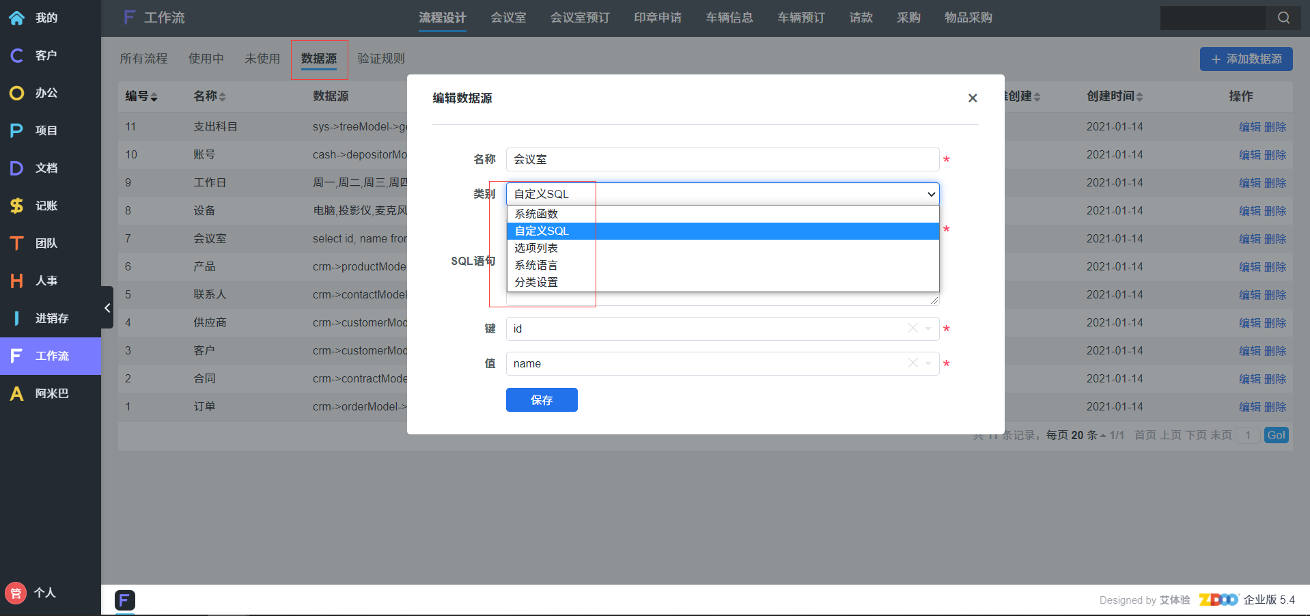Screen dimensions: 1310x616
Task: Open the 会议室预订 top menu
Action: point(580,18)
